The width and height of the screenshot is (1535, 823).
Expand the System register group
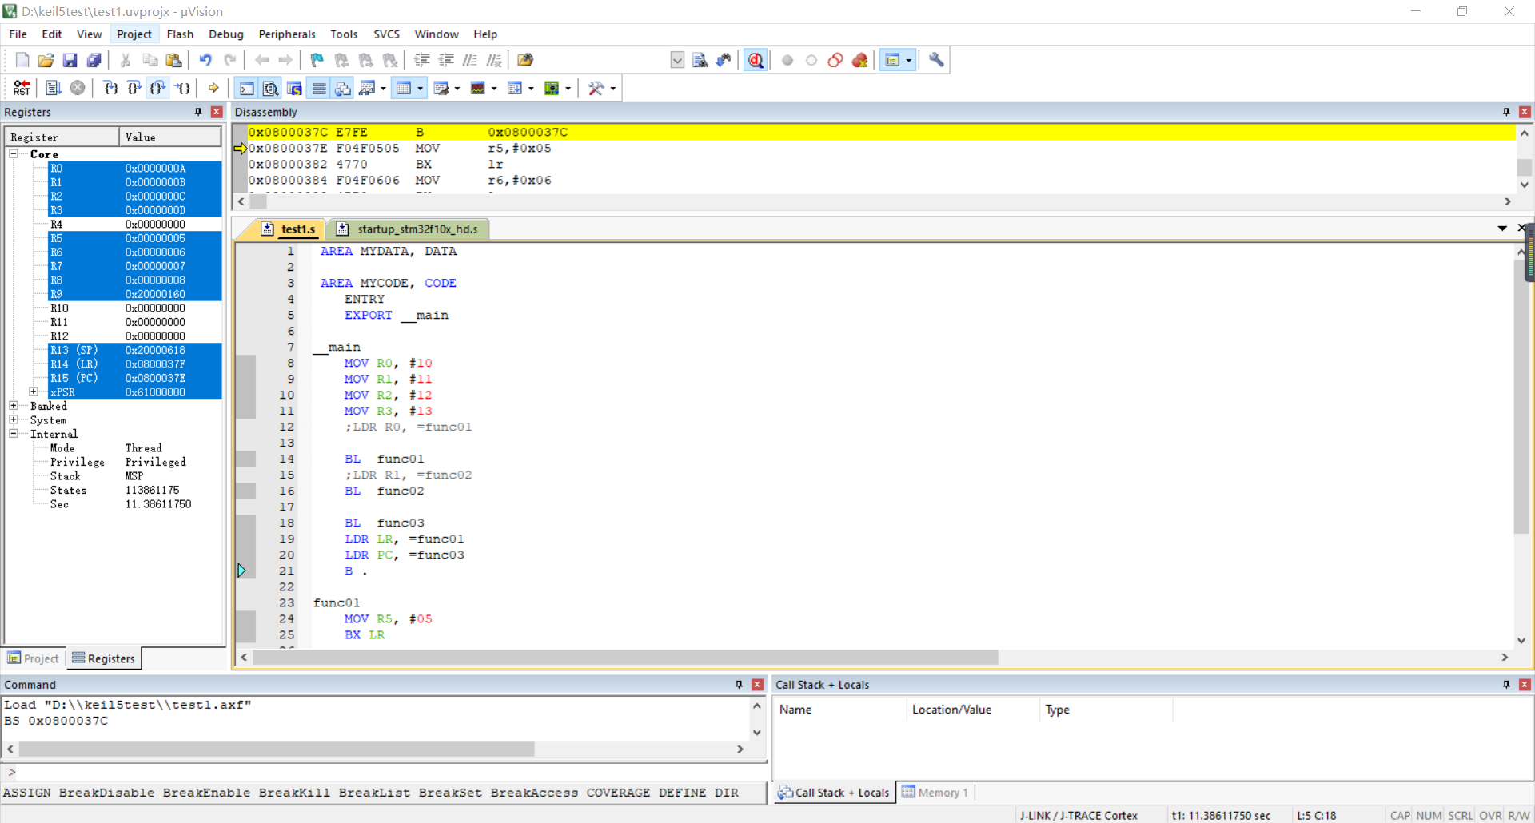(14, 419)
